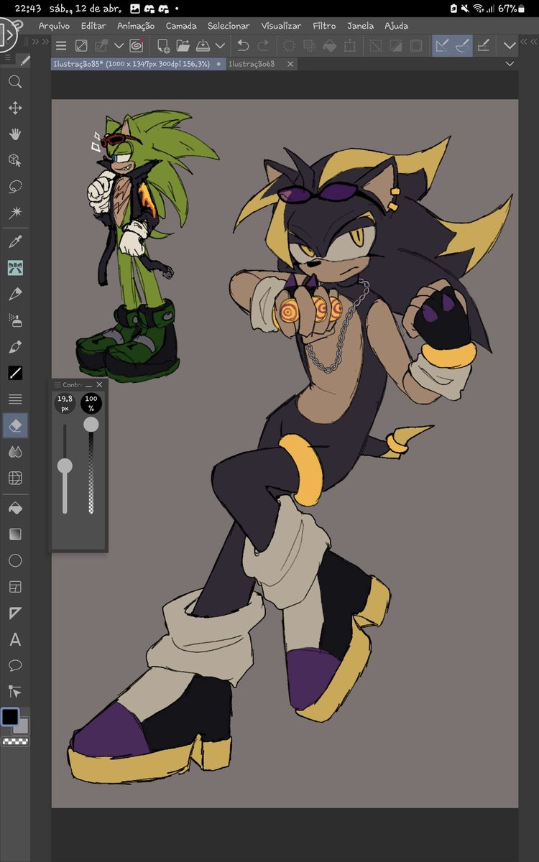The image size is (539, 862).
Task: Expand dropdown arrow next to the Save icon
Action: point(220,46)
